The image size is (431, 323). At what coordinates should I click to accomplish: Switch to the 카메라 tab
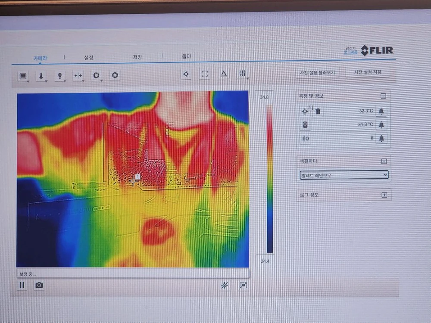click(x=40, y=58)
